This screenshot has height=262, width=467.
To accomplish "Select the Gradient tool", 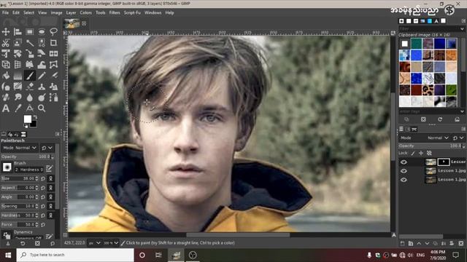I will (x=18, y=76).
